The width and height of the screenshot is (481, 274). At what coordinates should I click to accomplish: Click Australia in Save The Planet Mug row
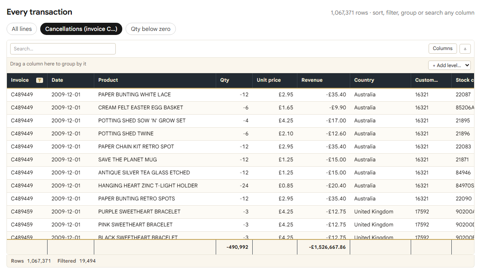point(365,159)
